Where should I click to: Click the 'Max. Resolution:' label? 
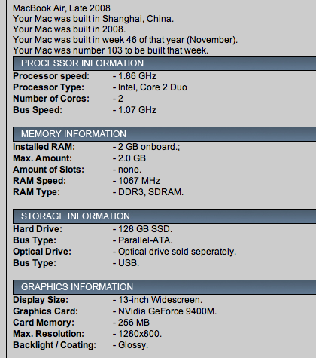49,334
